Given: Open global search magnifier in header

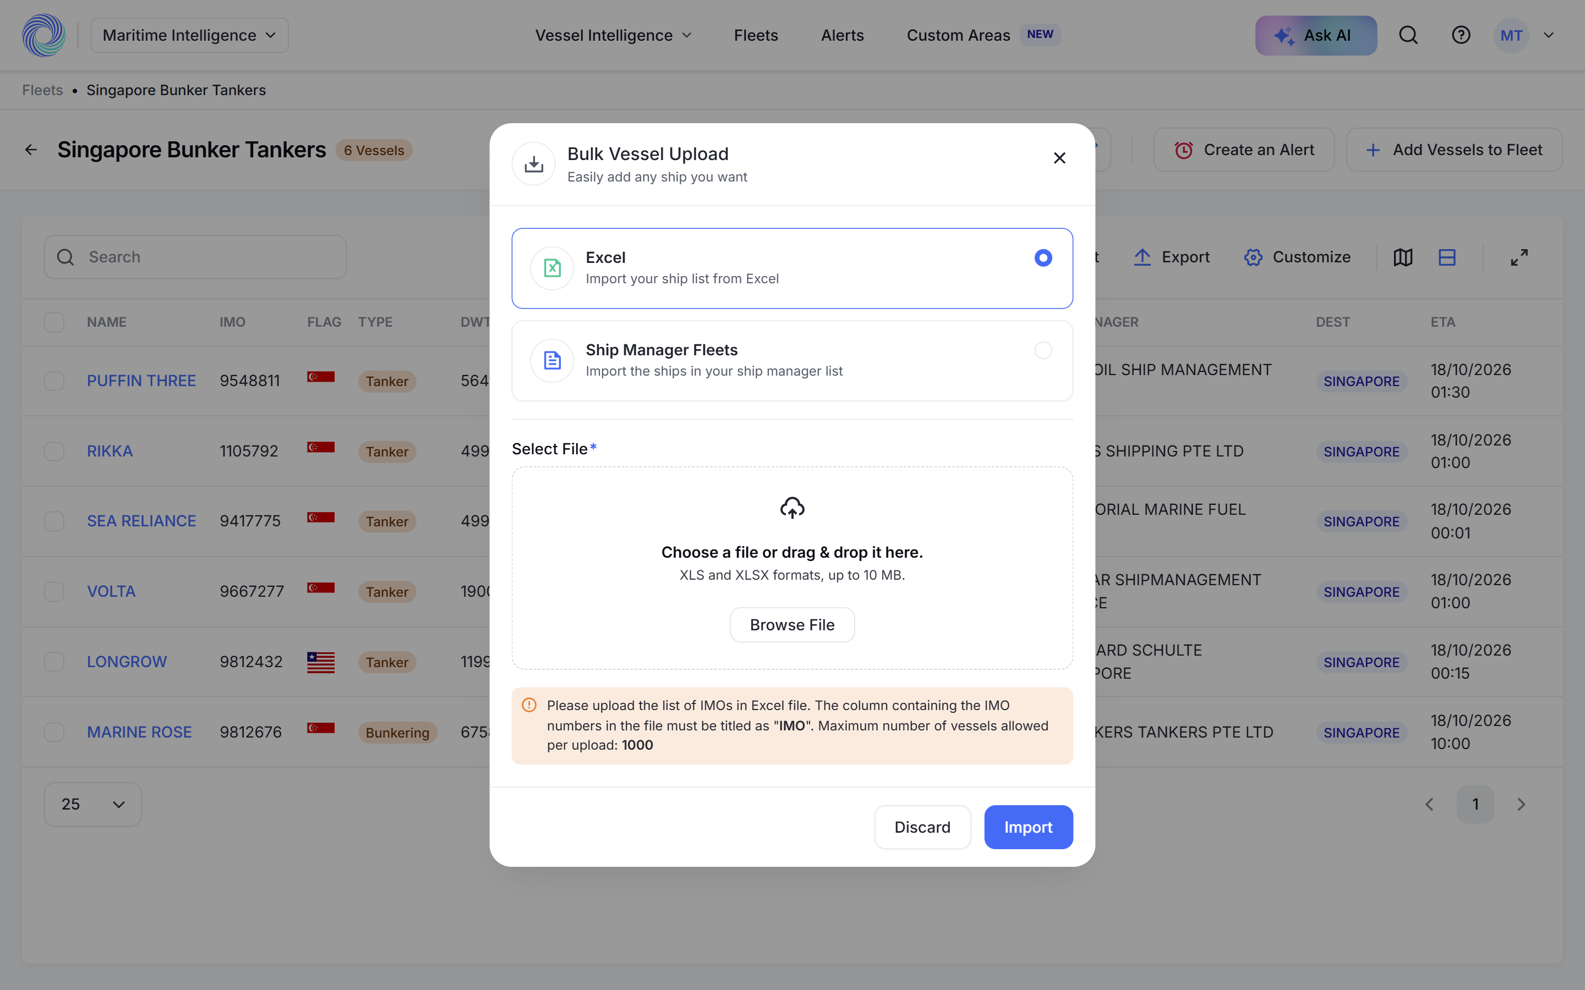Looking at the screenshot, I should pos(1408,35).
